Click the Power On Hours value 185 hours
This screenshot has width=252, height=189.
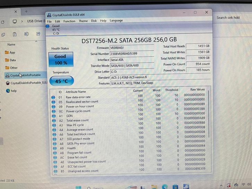coord(198,70)
